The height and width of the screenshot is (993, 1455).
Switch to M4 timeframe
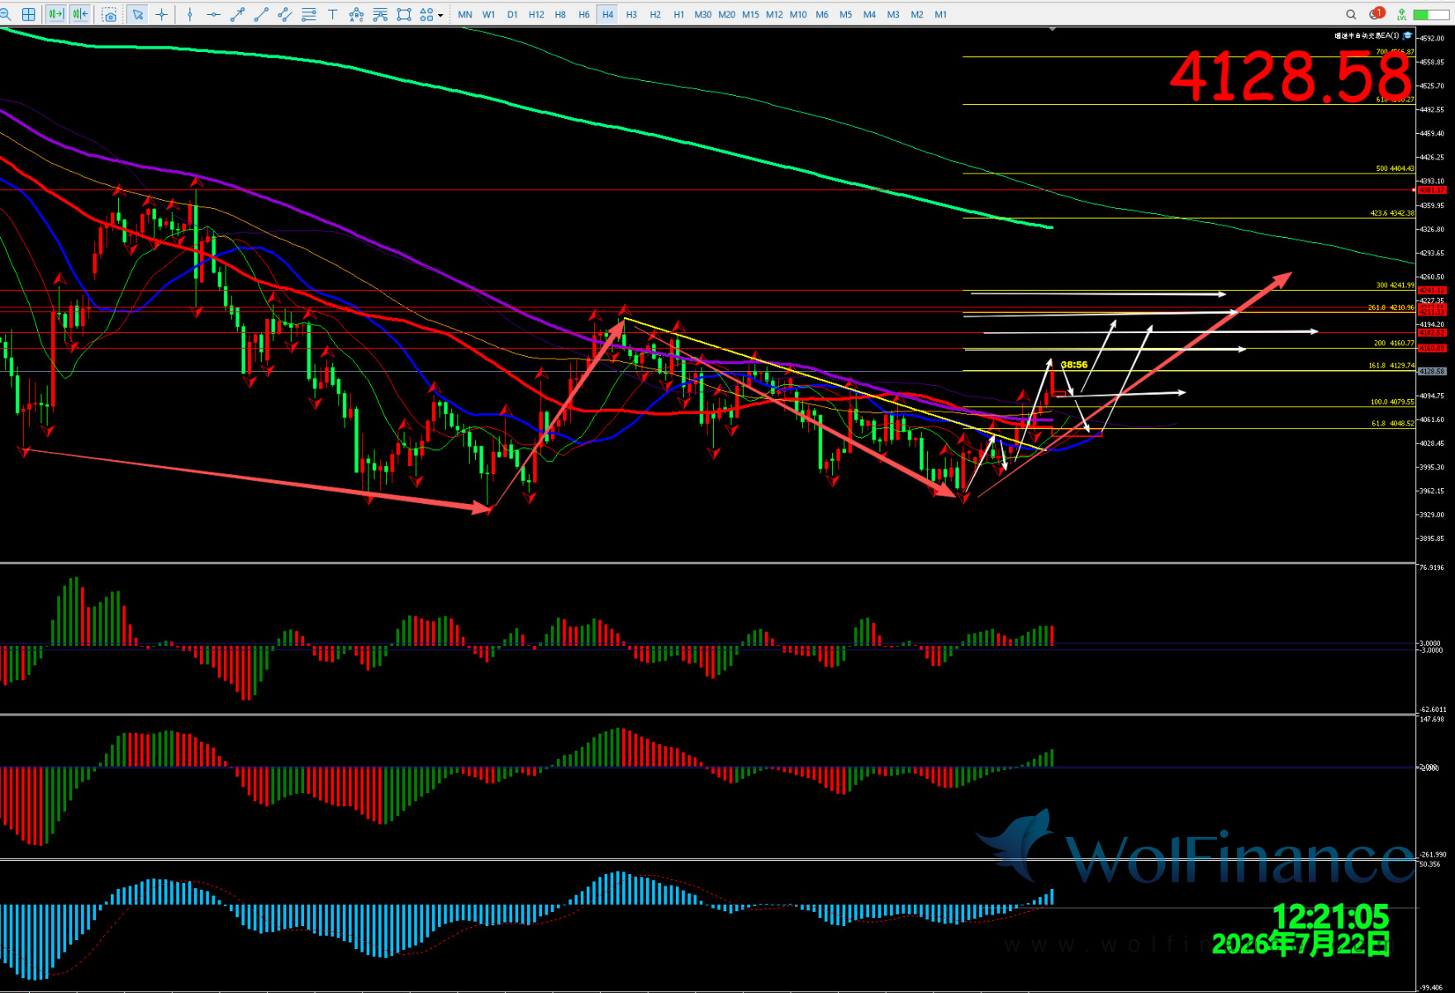pos(869,14)
